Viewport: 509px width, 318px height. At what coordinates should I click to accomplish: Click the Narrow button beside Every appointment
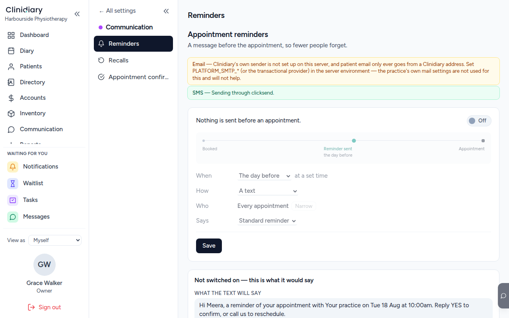pyautogui.click(x=304, y=206)
